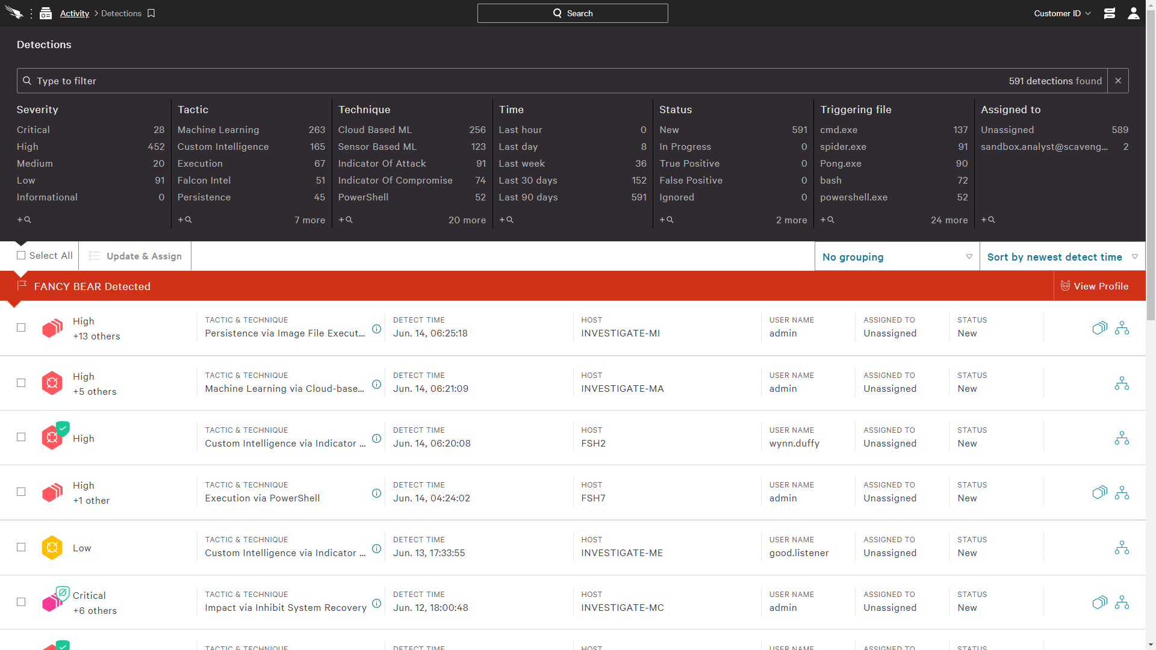The height and width of the screenshot is (650, 1156).
Task: Select the FSH2 detection checkbox
Action: (x=21, y=437)
